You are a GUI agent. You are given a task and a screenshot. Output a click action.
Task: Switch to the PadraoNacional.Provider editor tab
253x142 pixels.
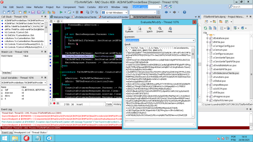pos(113,17)
